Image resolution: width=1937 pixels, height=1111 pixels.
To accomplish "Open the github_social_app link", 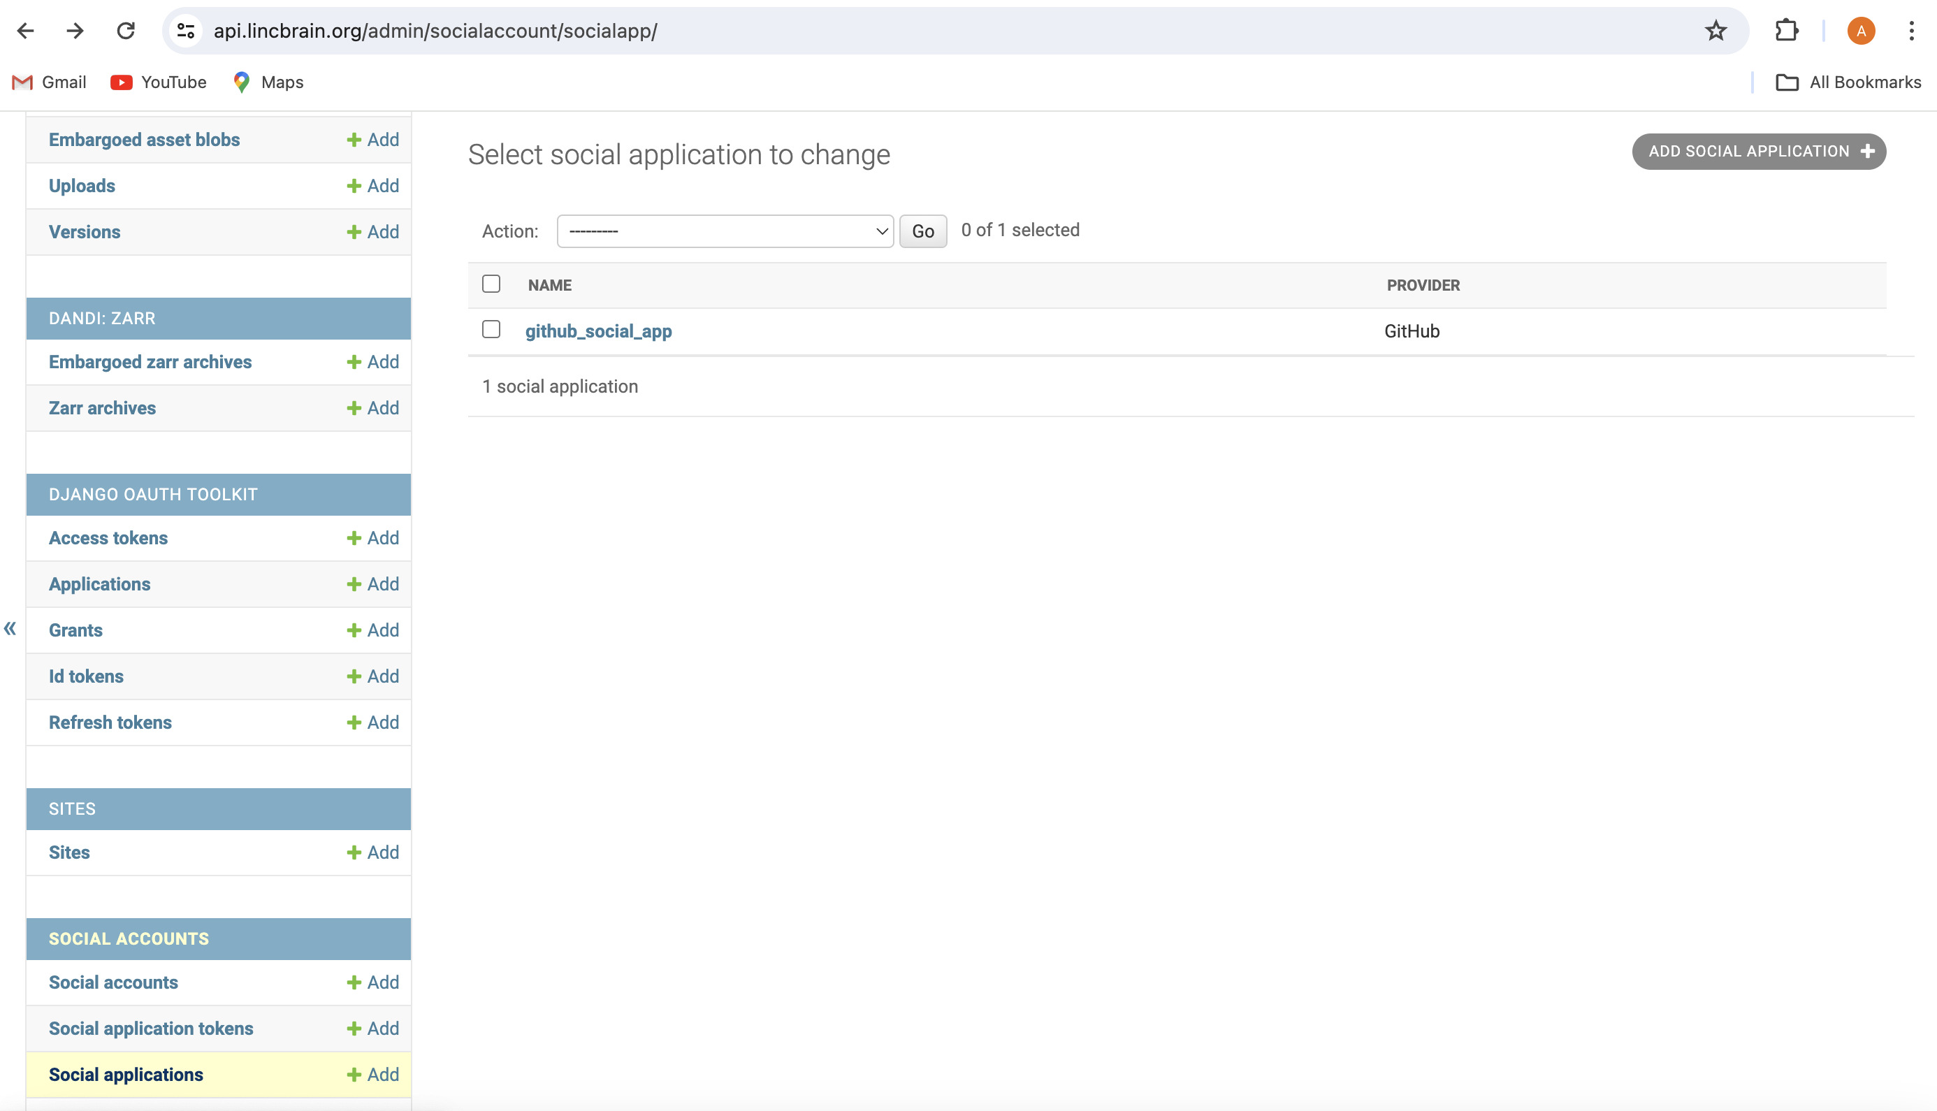I will coord(598,331).
